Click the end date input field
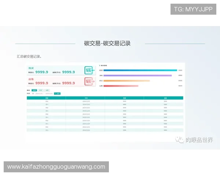This screenshot has width=220, height=176. 49,93
